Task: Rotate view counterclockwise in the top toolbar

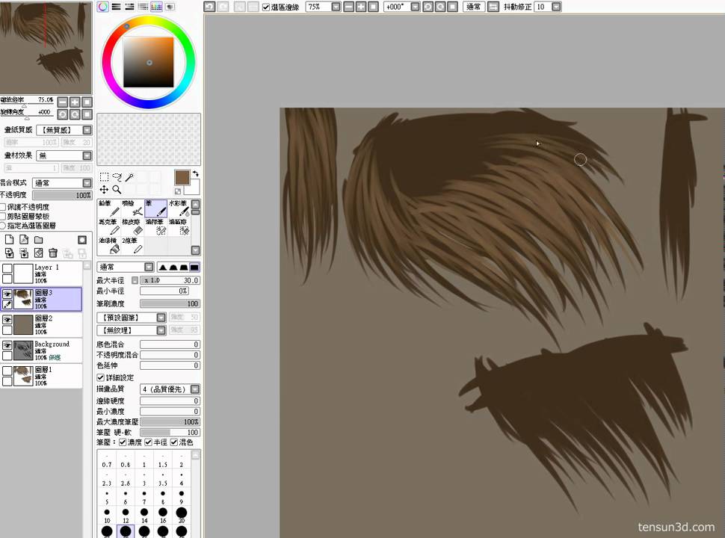Action: 428,7
